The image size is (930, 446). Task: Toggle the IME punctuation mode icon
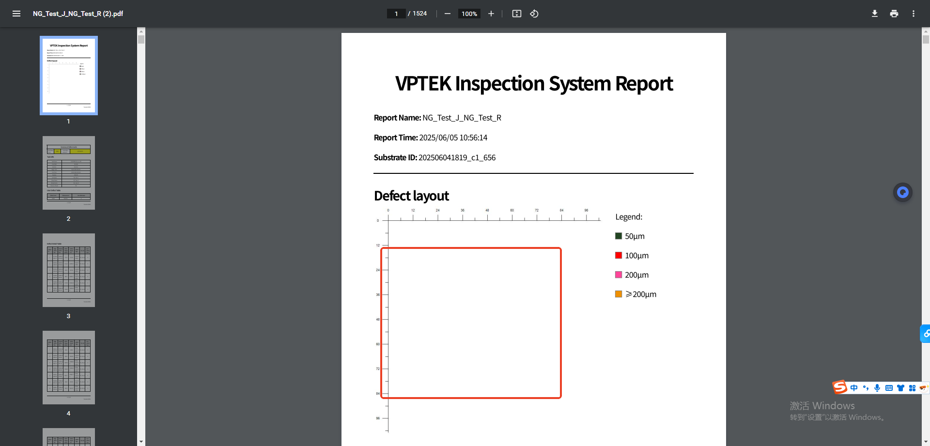866,388
